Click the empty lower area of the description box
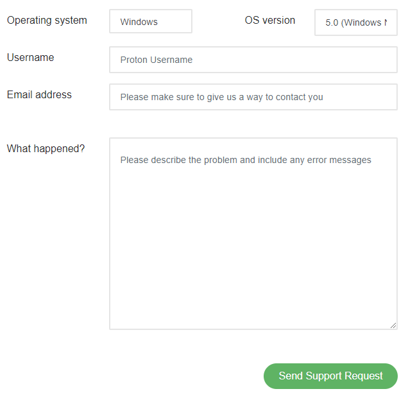Screen dimensions: 408x398 (253, 260)
